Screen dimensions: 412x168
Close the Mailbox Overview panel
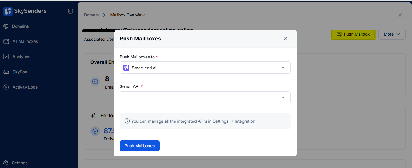point(400,15)
